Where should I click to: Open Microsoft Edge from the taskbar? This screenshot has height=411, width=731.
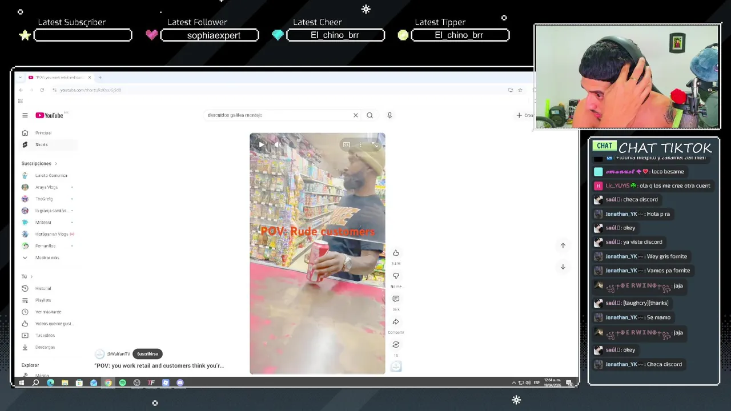[50, 383]
